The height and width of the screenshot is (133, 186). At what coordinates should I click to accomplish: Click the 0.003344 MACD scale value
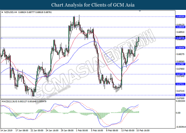click(x=180, y=101)
